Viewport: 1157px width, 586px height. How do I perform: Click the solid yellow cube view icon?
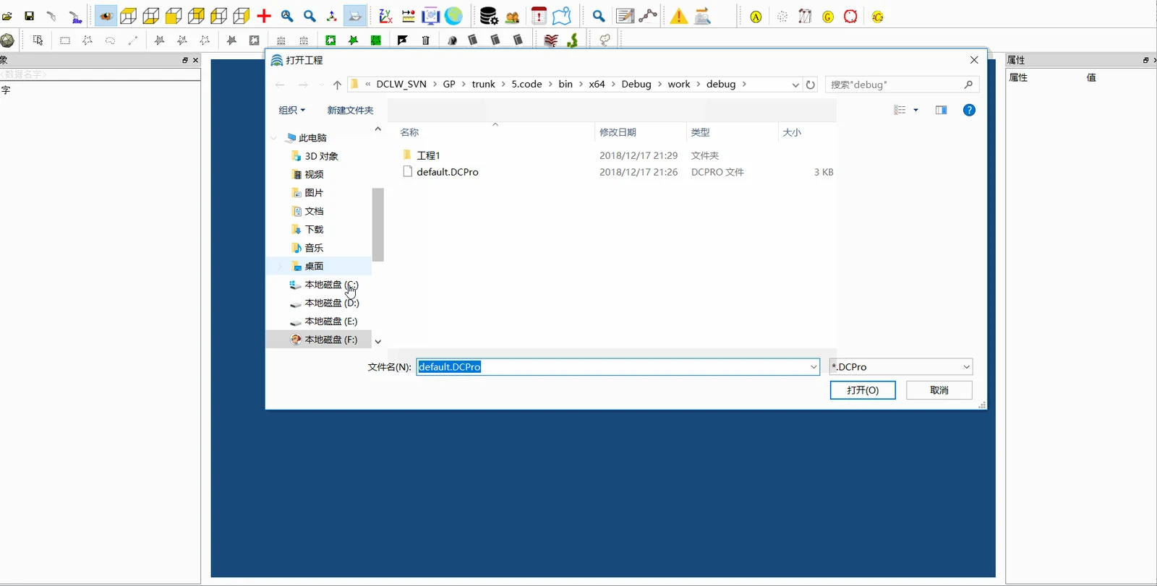coord(174,16)
